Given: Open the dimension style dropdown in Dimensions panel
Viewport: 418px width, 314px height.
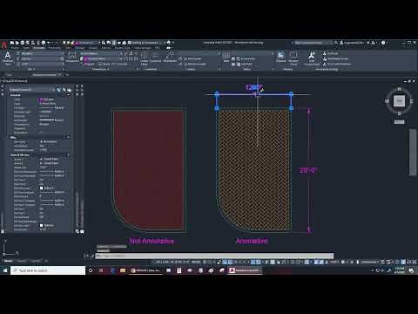Looking at the screenshot, I should pos(101,54).
